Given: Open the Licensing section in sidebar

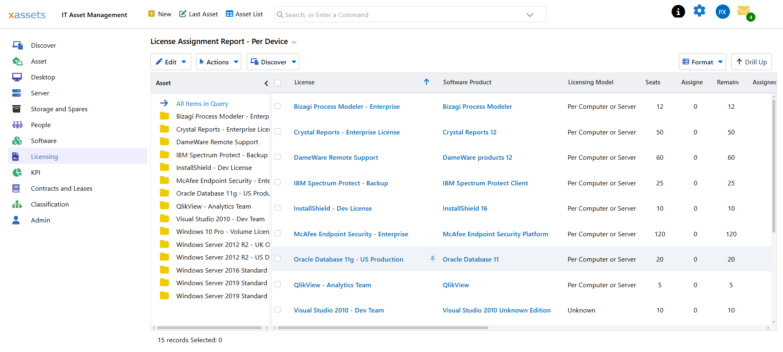Looking at the screenshot, I should click(77, 156).
